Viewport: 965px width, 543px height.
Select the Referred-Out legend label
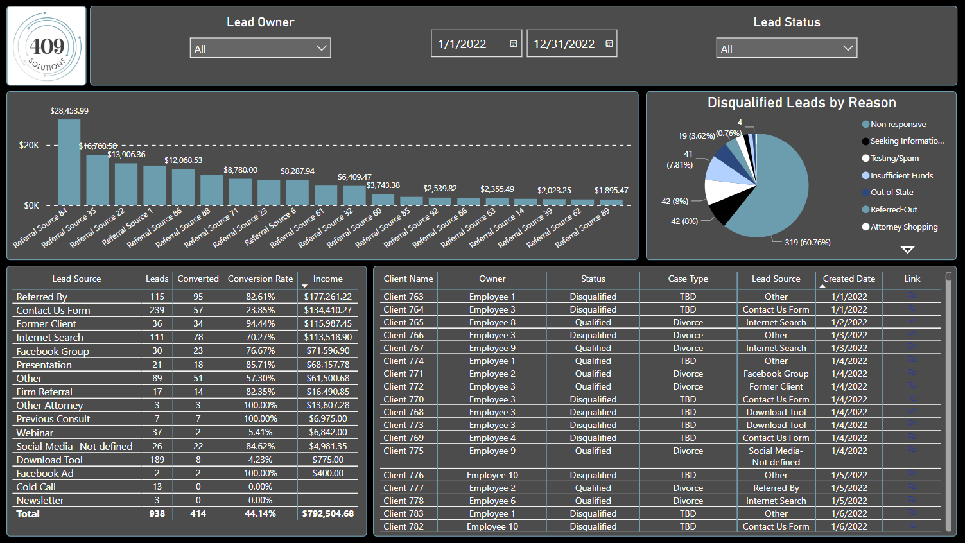(894, 210)
